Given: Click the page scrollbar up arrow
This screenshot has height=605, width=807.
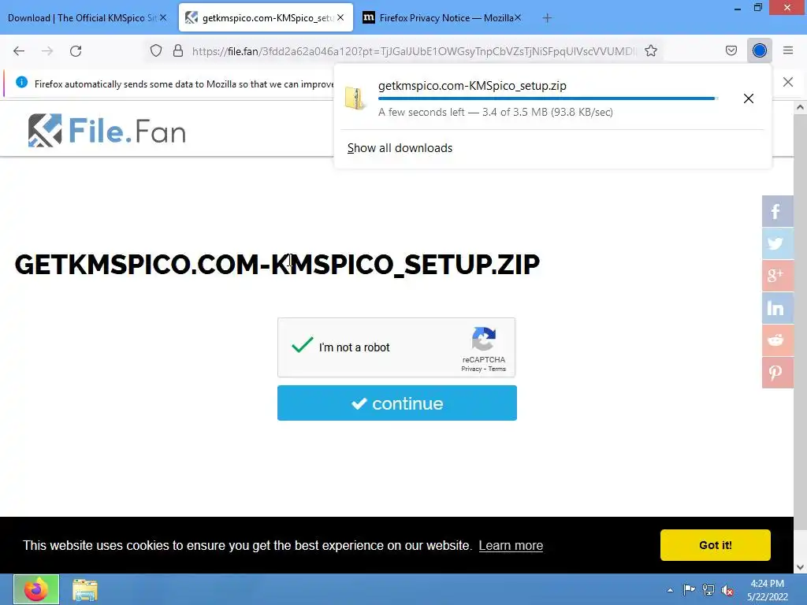Looking at the screenshot, I should (x=800, y=107).
